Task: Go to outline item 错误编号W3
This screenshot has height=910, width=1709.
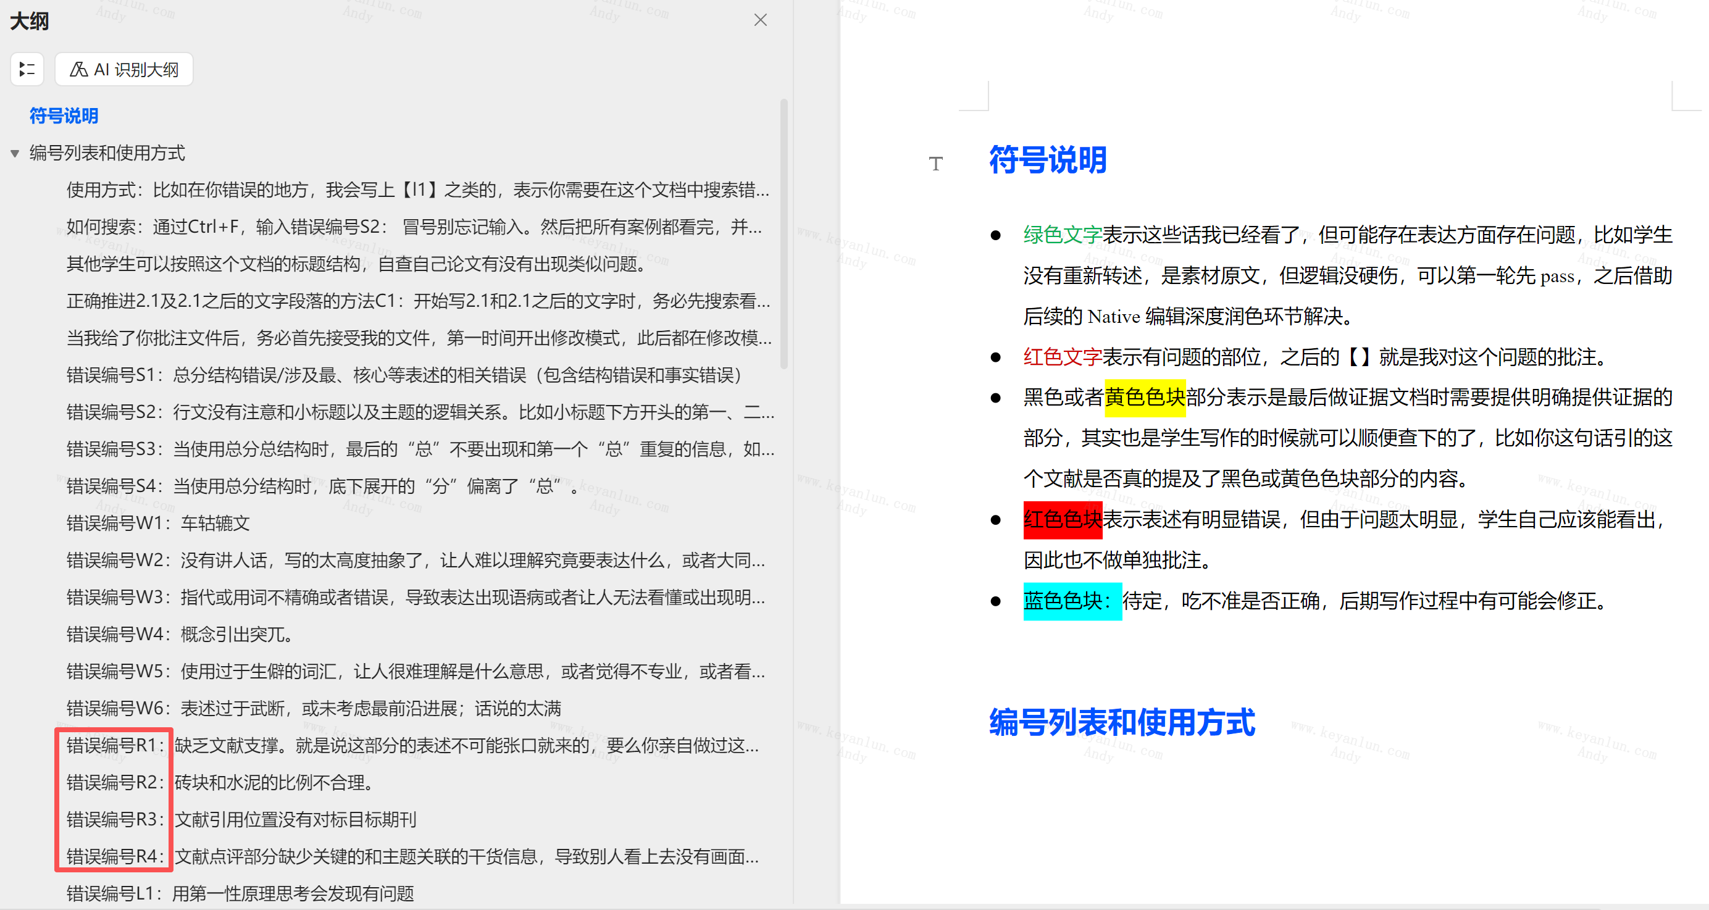Action: 416,598
